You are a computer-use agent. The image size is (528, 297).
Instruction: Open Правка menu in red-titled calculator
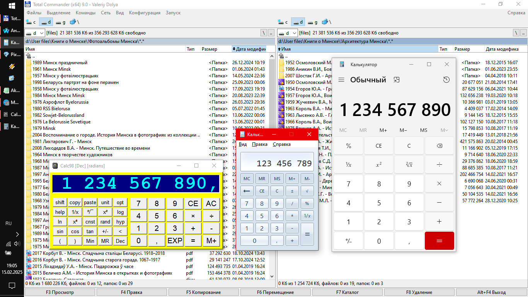pyautogui.click(x=259, y=144)
